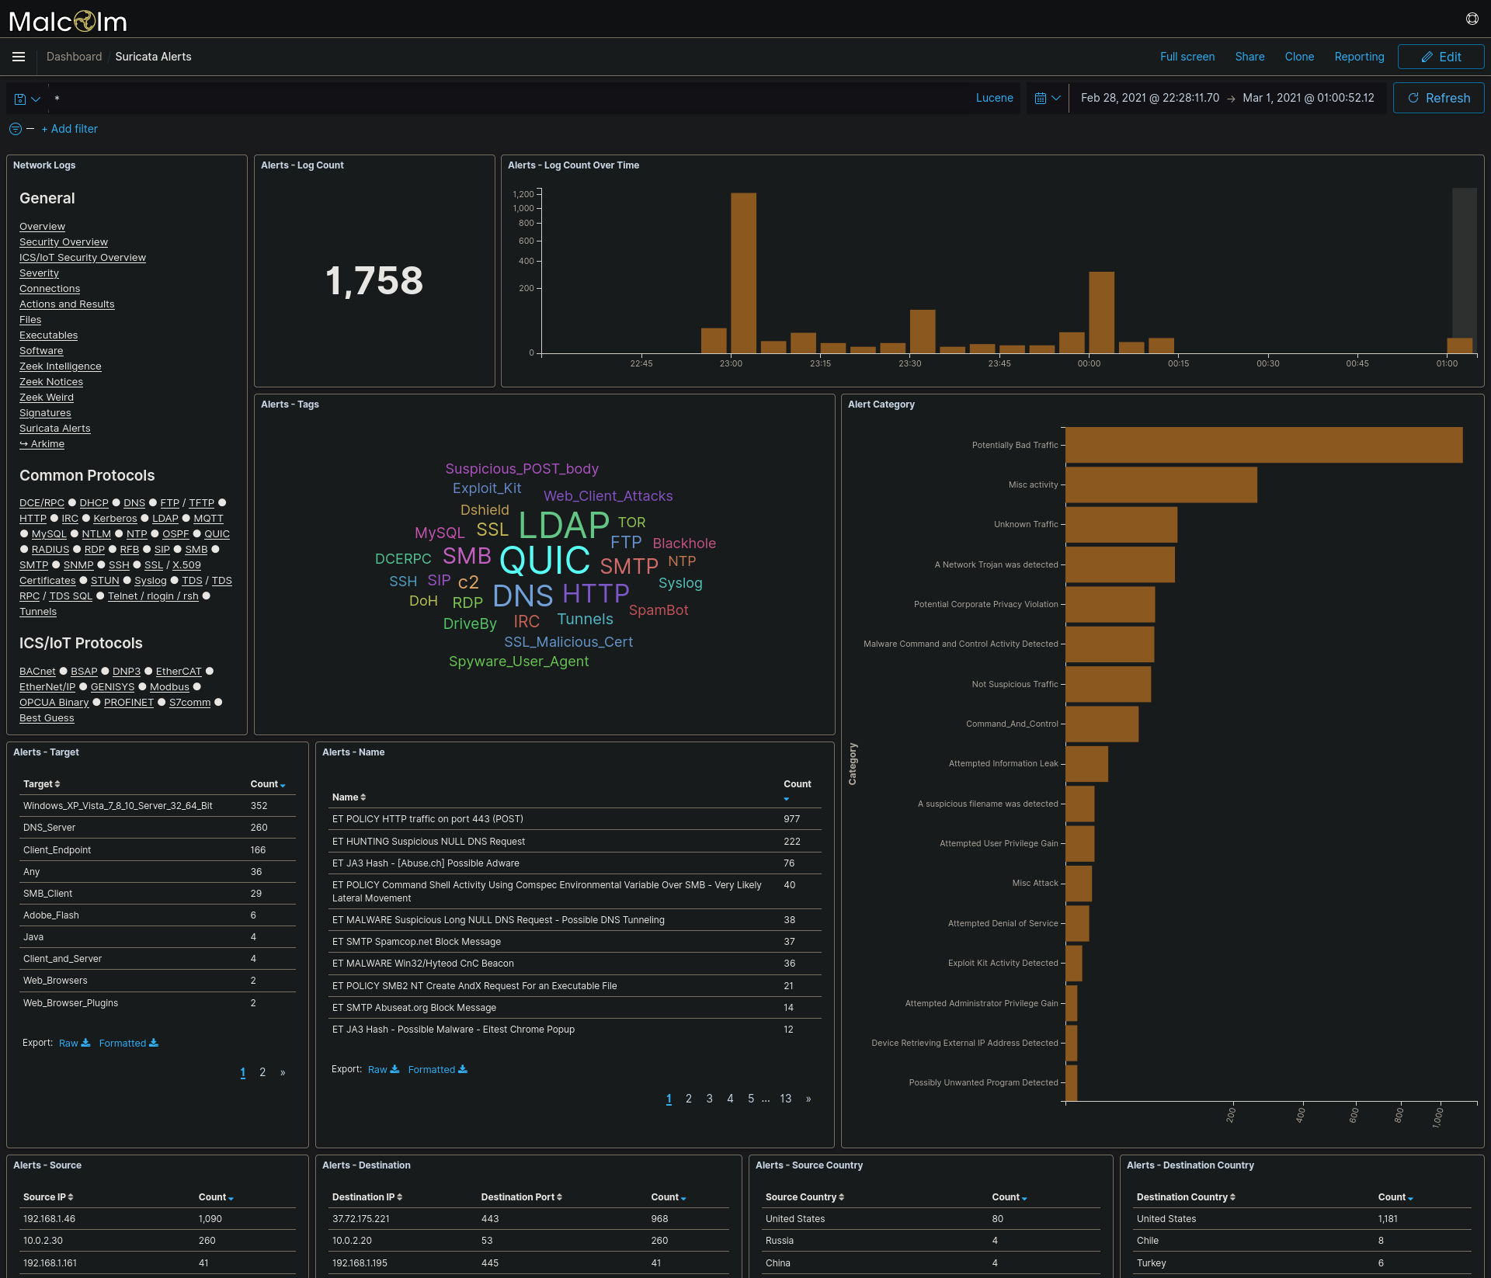
Task: Click the help life-ring icon in the corner
Action: 1472,19
